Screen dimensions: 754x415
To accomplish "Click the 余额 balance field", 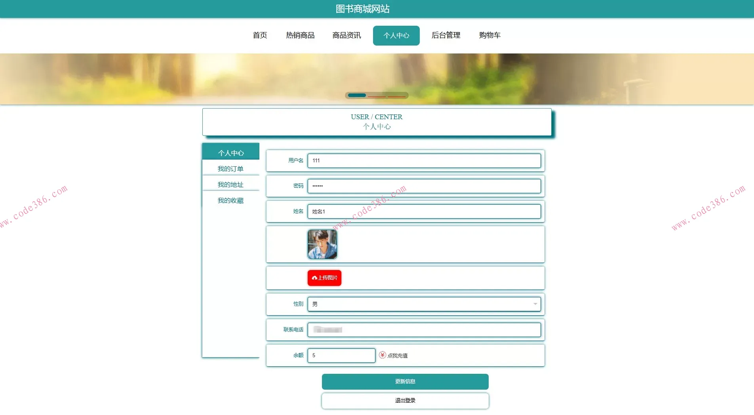I will pyautogui.click(x=341, y=356).
